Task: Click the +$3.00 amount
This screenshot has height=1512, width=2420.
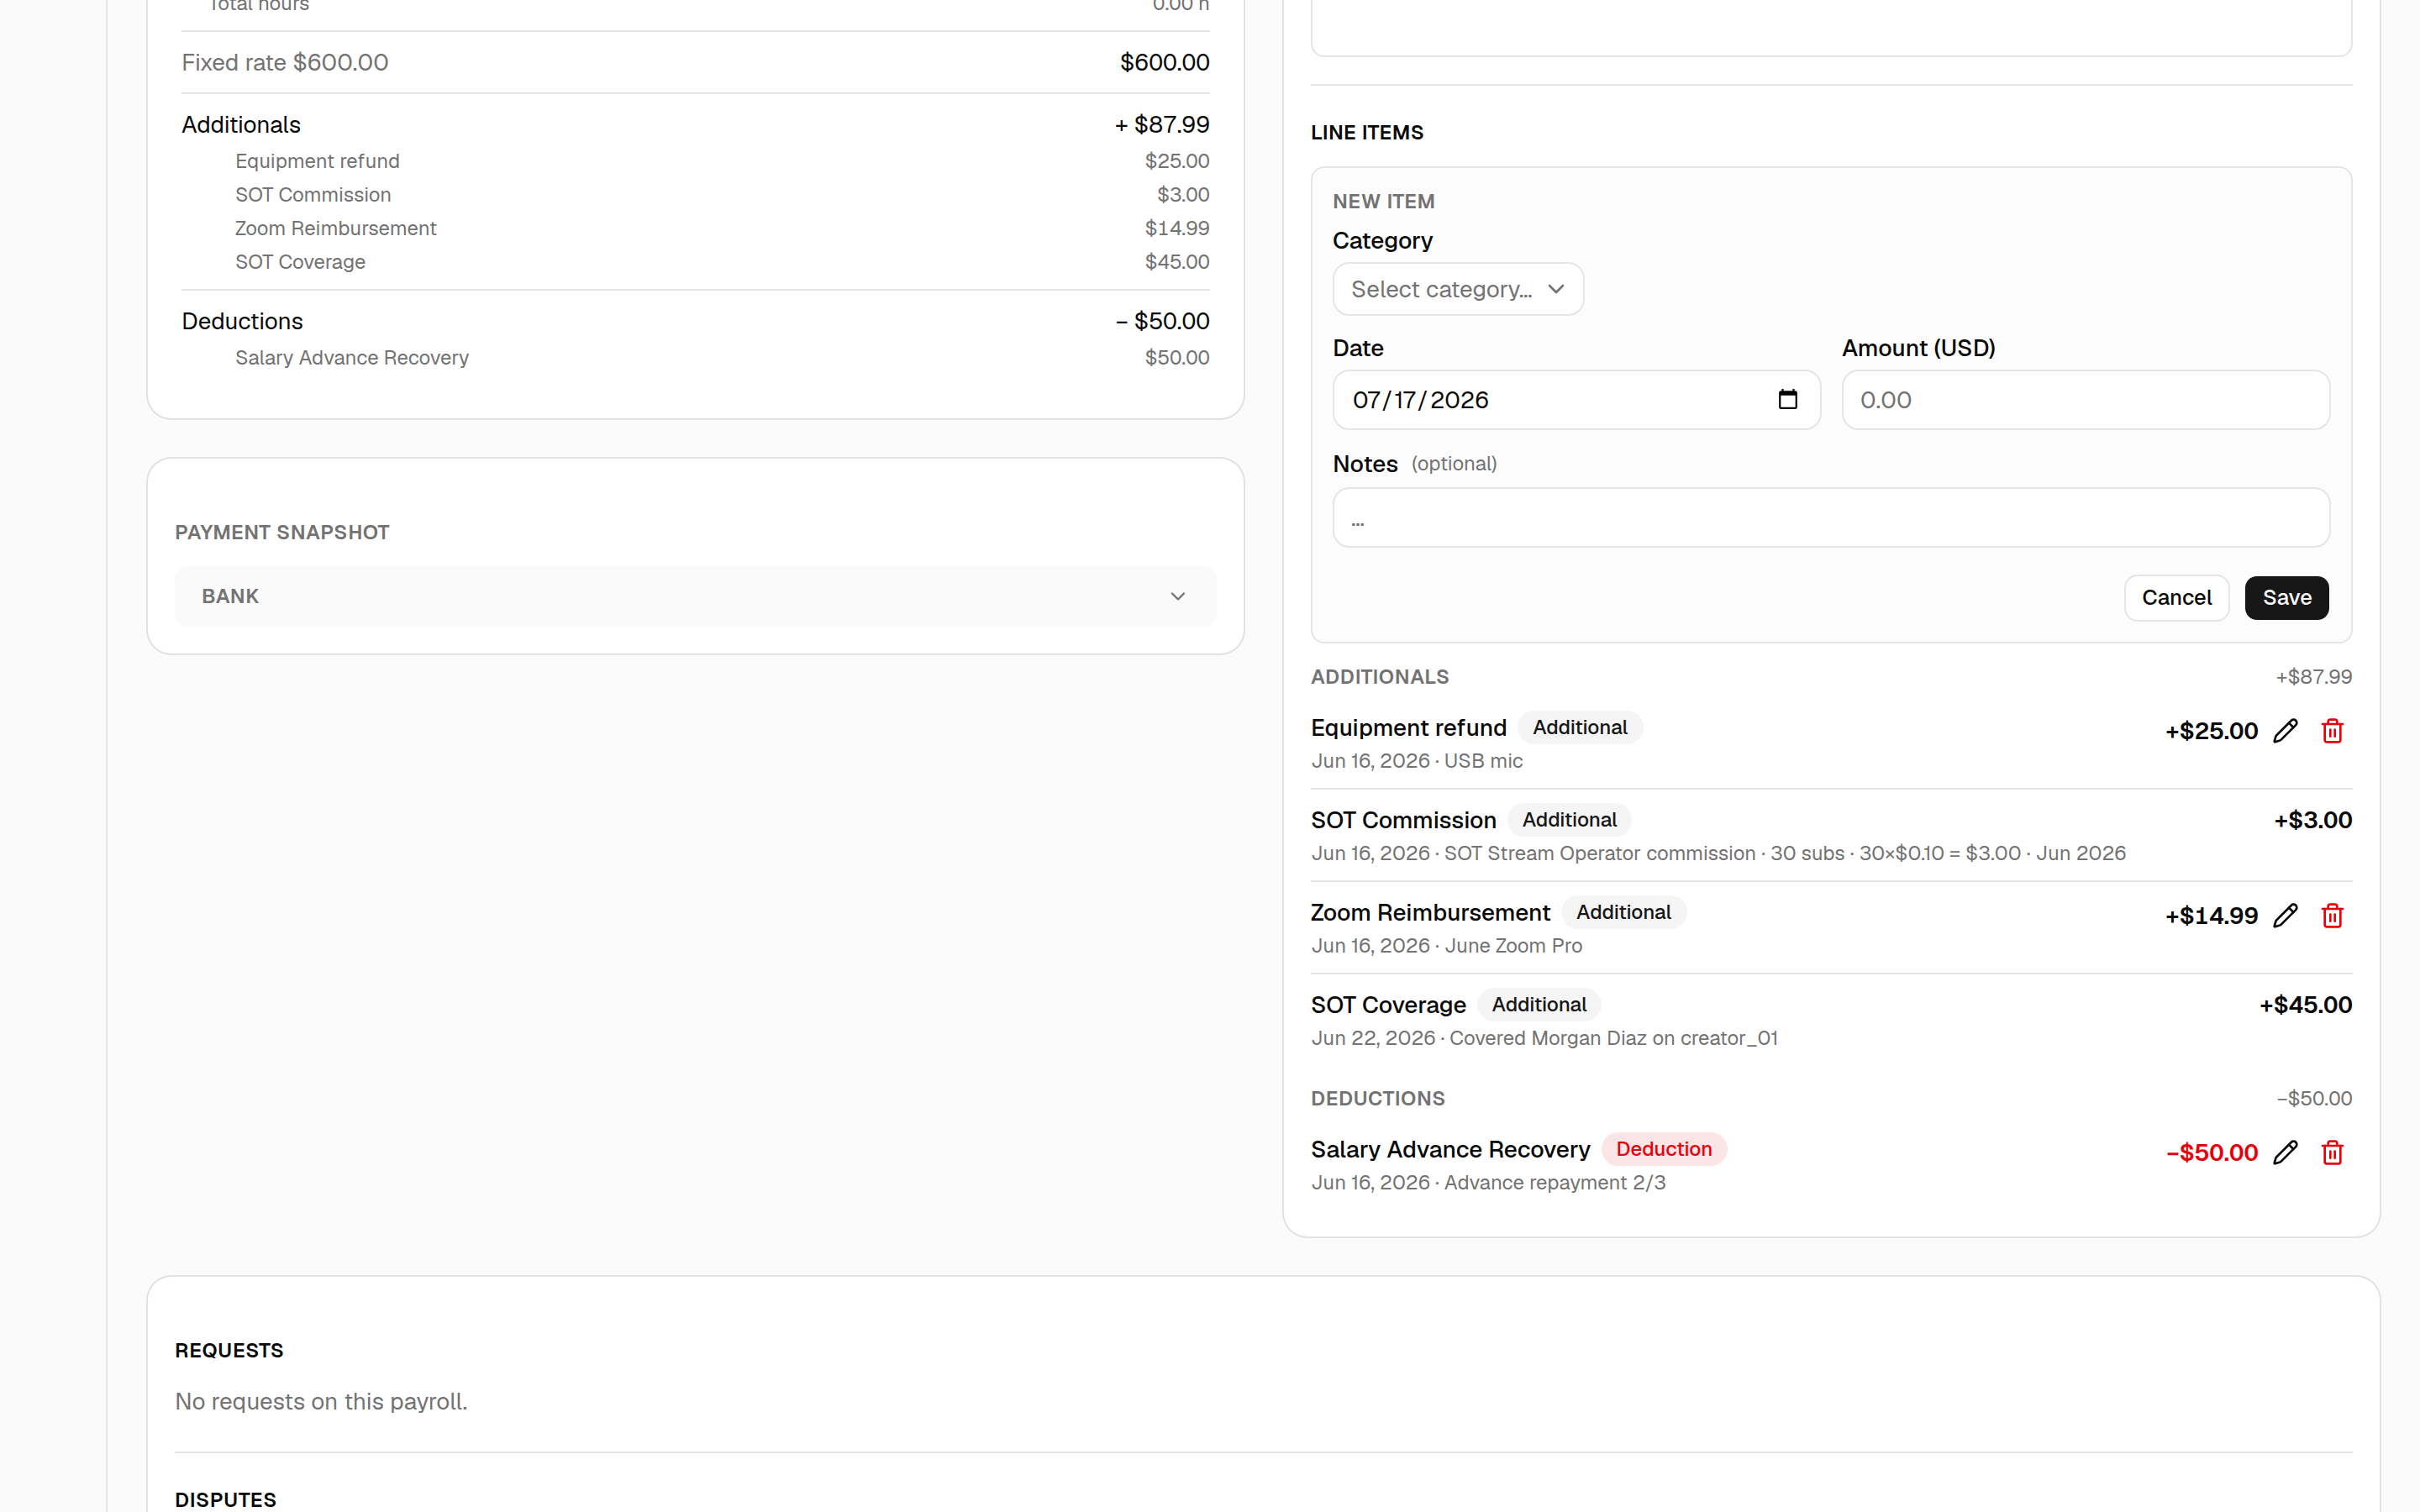Action: click(2313, 820)
